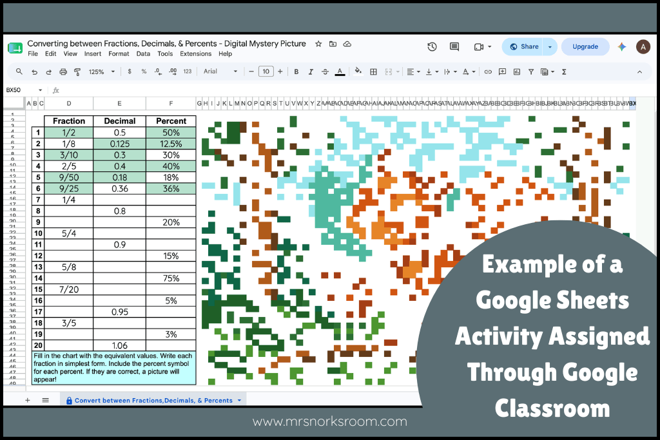
Task: Decrease decimal places
Action: [x=159, y=72]
